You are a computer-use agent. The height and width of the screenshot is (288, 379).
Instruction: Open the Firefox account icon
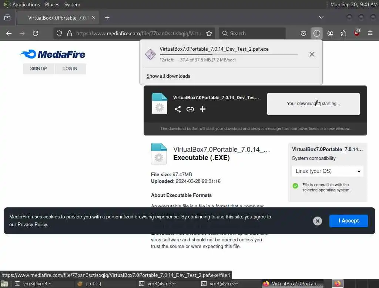pos(330,33)
